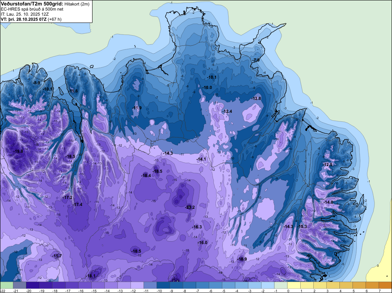Select the -15.7 temperature value
This screenshot has height=293, width=392.
pyautogui.click(x=57, y=256)
